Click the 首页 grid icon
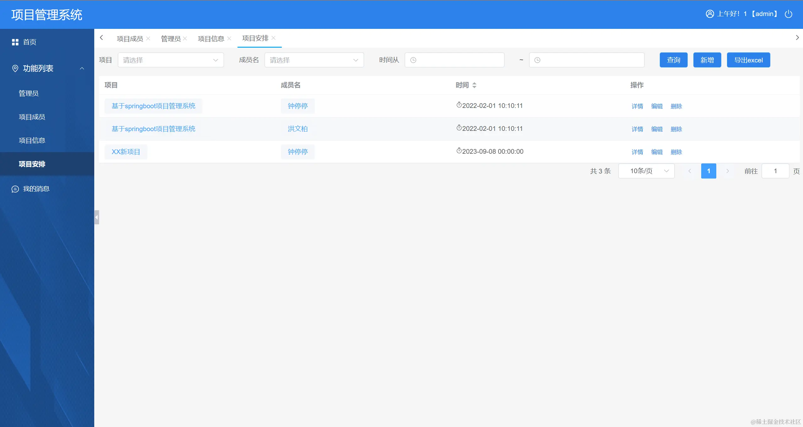This screenshot has width=803, height=427. [15, 42]
